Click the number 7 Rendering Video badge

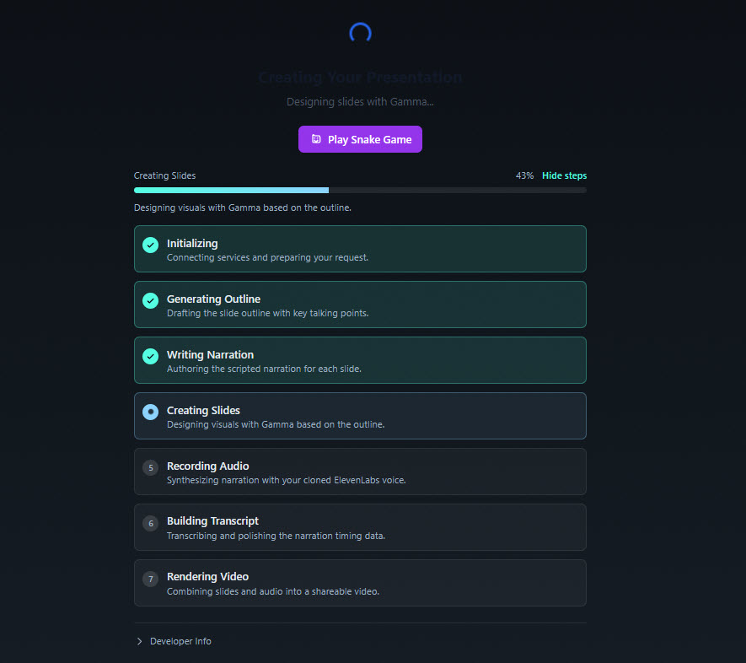coord(150,579)
